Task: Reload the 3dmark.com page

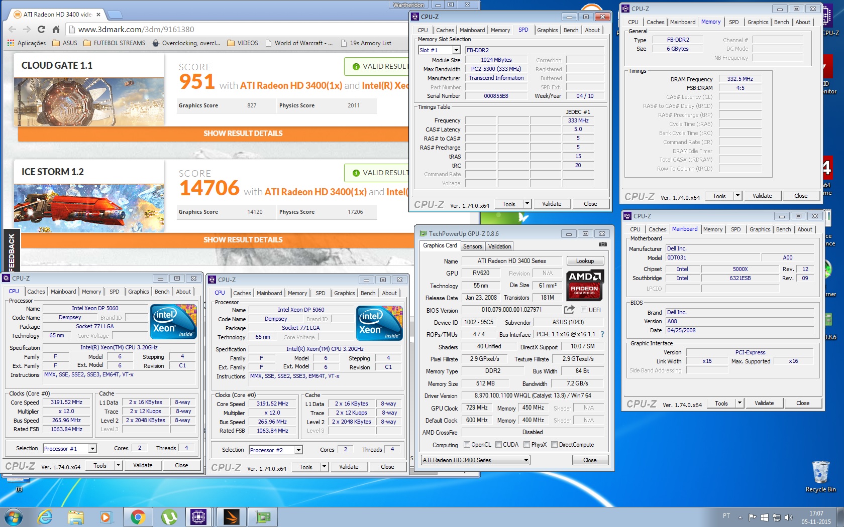Action: pyautogui.click(x=41, y=30)
